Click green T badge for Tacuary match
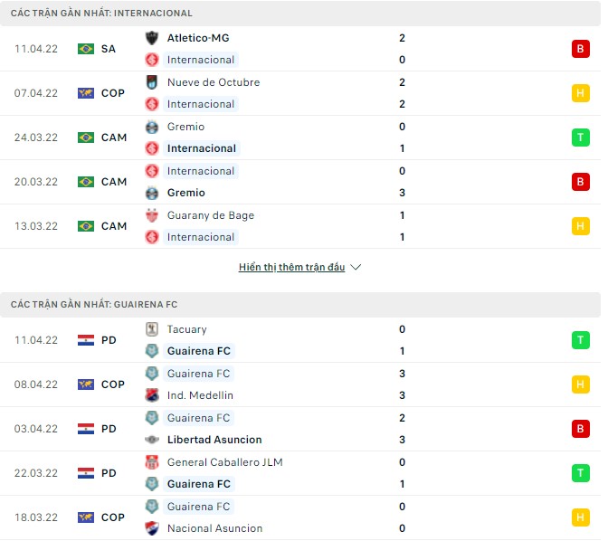 (x=580, y=340)
